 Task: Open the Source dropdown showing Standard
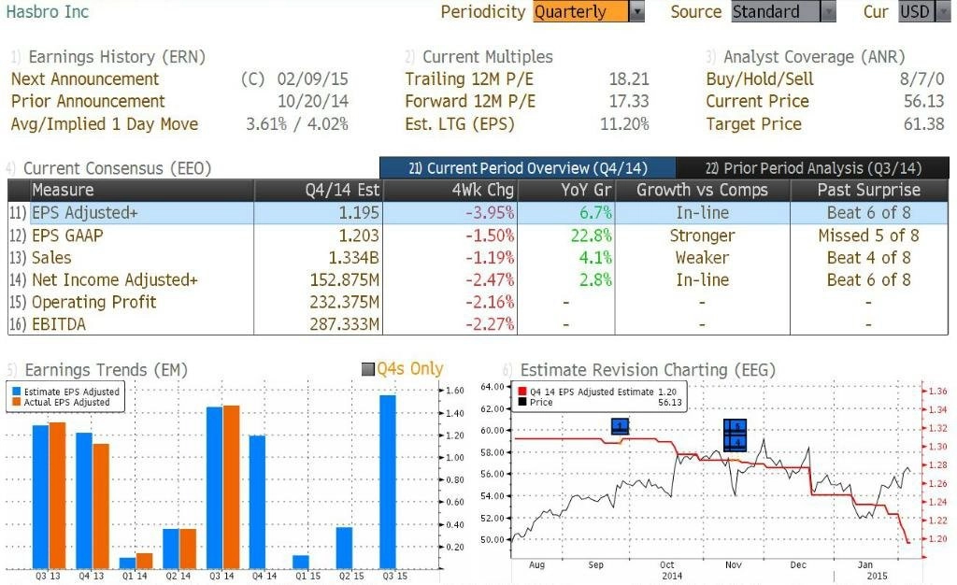pyautogui.click(x=784, y=11)
